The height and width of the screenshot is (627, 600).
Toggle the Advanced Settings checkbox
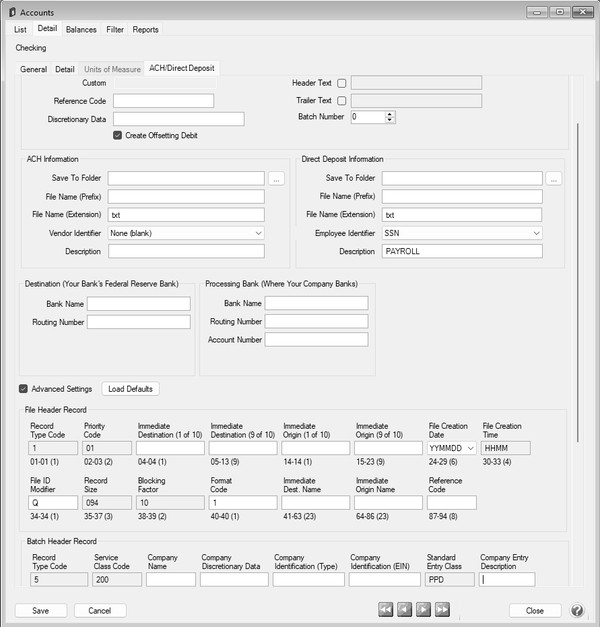(x=23, y=389)
